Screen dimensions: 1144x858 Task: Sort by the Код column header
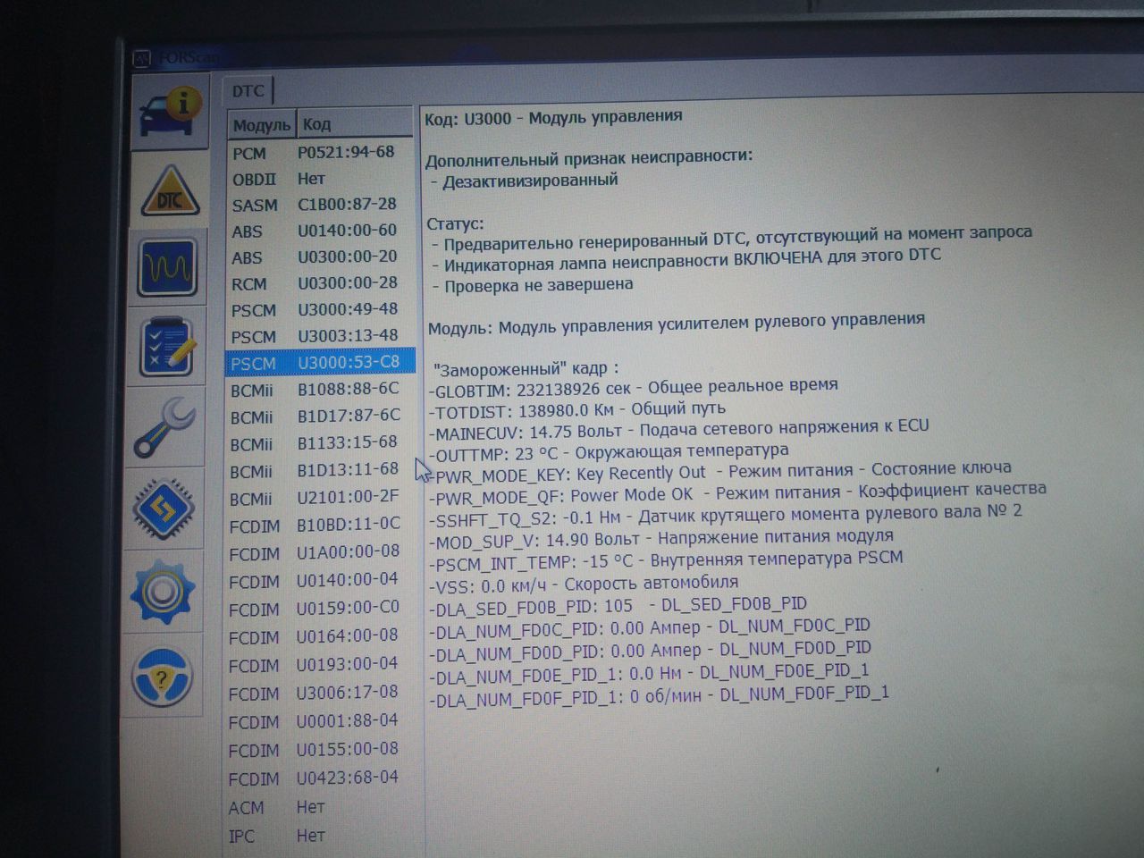[356, 124]
